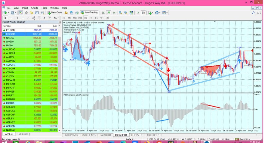Toggle chart auto scroll
The width and height of the screenshot is (264, 143).
click(x=138, y=13)
